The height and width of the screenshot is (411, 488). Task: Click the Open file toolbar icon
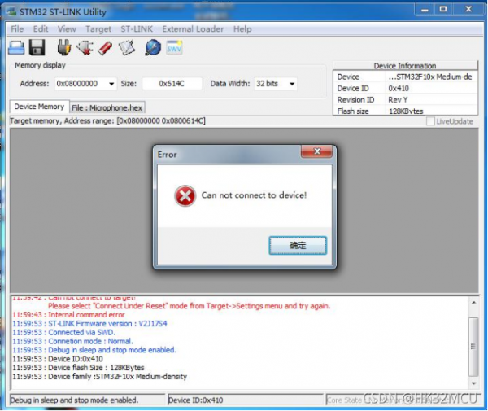[x=17, y=48]
